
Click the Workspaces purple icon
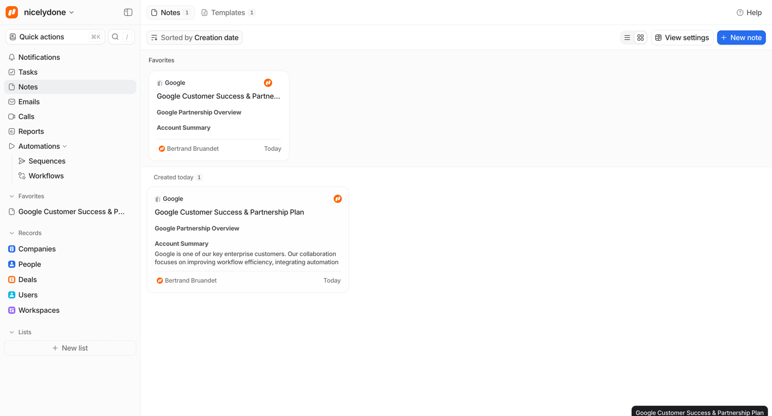click(12, 310)
